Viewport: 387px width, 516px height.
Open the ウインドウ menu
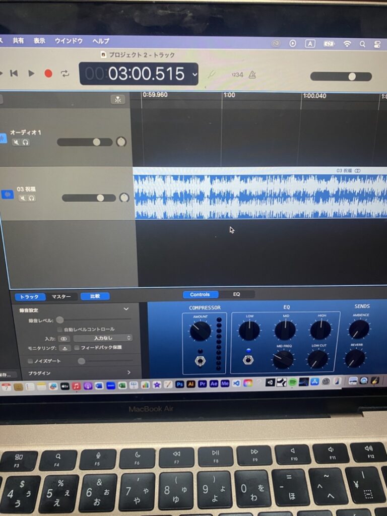click(69, 41)
